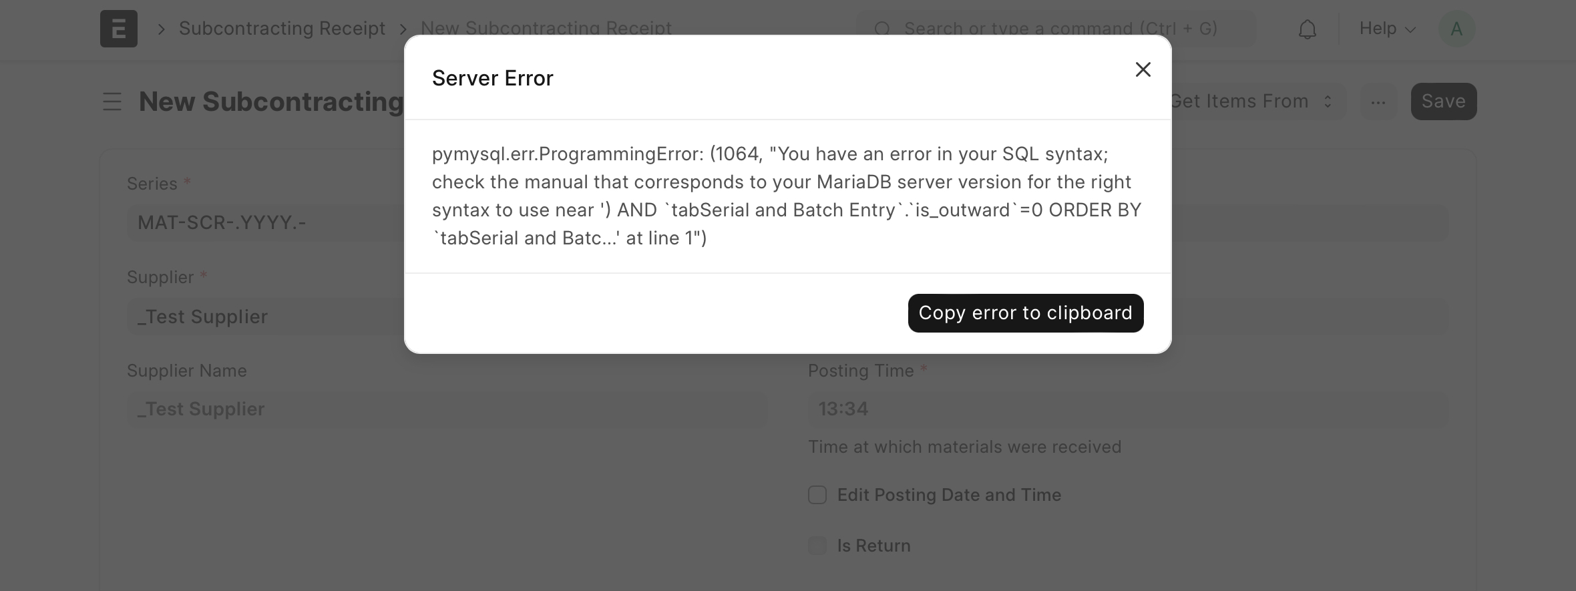1576x591 pixels.
Task: Open the Series field dropdown
Action: pos(267,222)
